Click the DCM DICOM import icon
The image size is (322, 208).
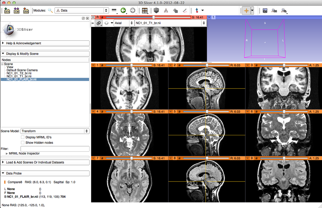[x=16, y=10]
